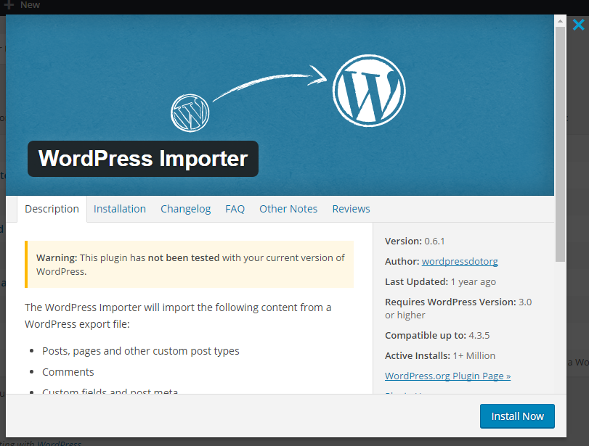Click the New label in admin bar

(x=30, y=4)
